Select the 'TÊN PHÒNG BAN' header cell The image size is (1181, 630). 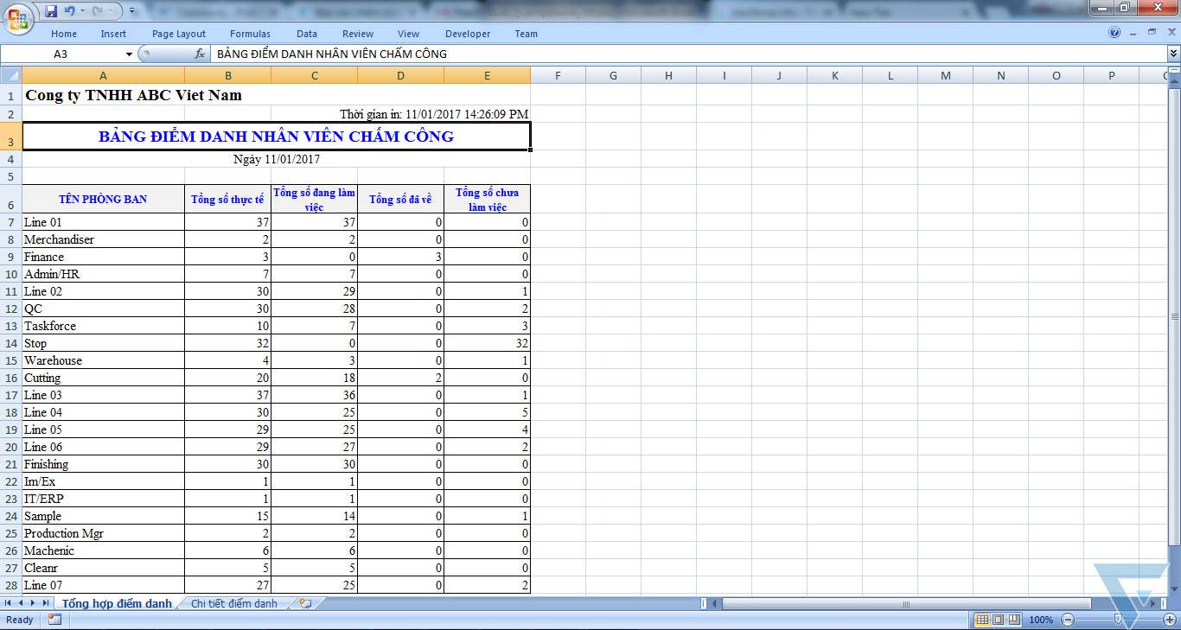pos(104,199)
